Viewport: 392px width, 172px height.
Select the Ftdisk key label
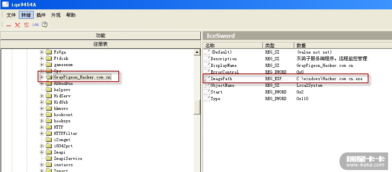61,58
